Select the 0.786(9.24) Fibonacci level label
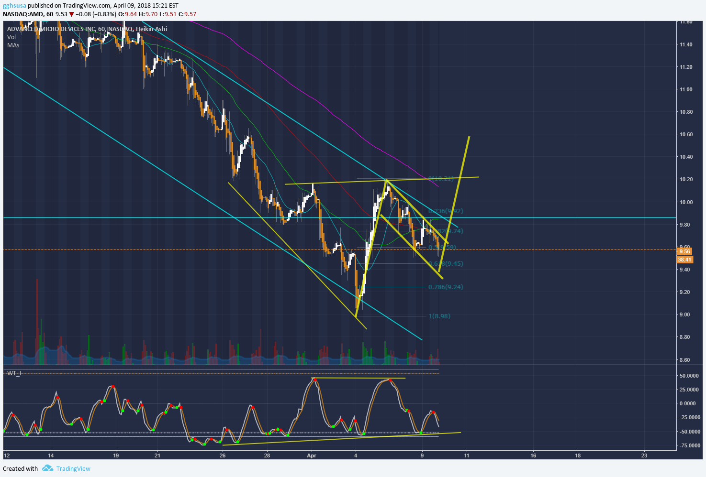 point(446,287)
